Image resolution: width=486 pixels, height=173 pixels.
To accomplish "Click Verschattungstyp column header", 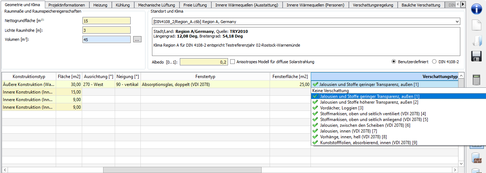I will pyautogui.click(x=384, y=77).
